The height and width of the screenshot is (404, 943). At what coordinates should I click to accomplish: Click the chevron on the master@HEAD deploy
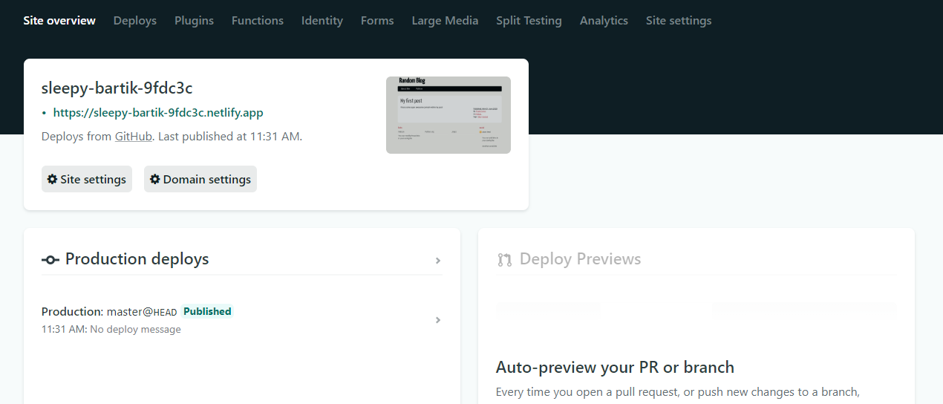(438, 320)
